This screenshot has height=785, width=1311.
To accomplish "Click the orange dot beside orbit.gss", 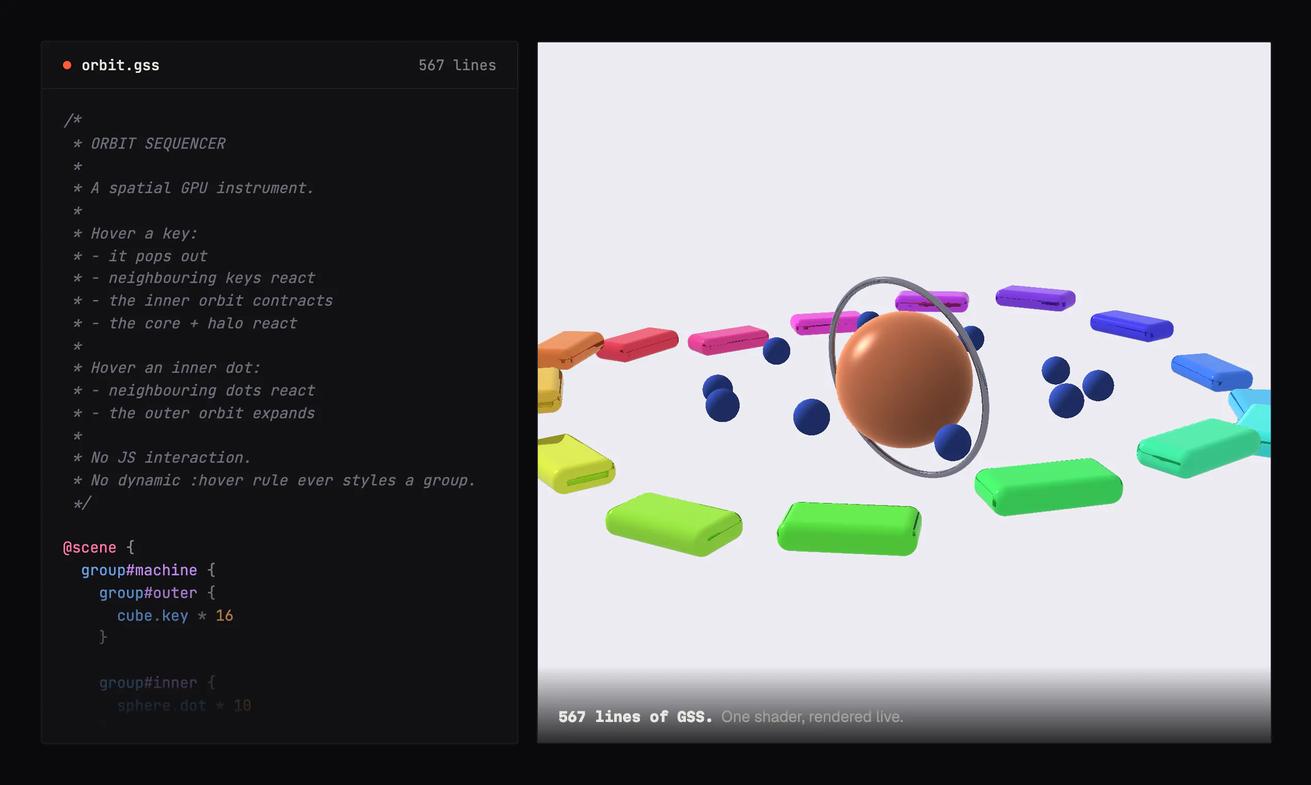I will click(67, 65).
